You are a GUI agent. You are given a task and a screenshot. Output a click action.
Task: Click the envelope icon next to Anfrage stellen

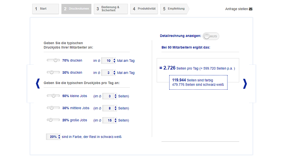click(251, 9)
